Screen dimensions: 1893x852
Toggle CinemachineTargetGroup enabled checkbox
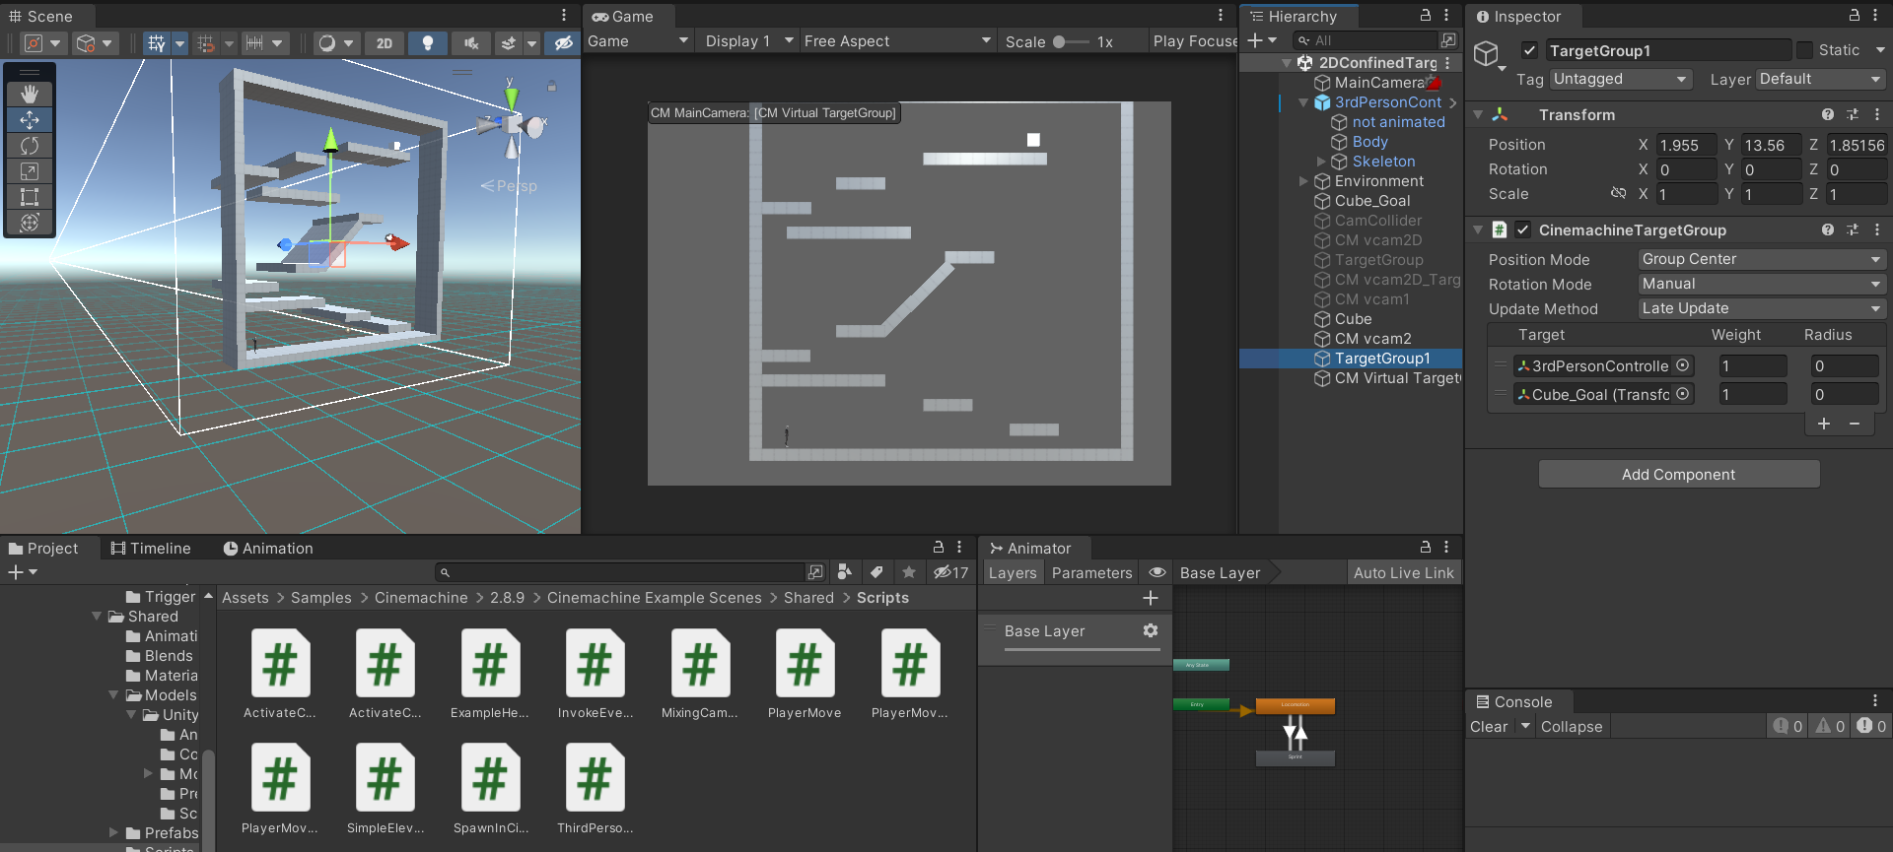pyautogui.click(x=1523, y=229)
